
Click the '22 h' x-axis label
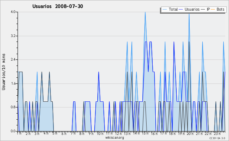click(208, 133)
